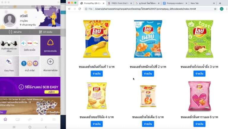Click the blue Lay's squid flavor image

[x=148, y=39]
